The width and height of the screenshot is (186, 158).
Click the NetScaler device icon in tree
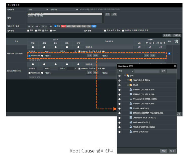point(131,122)
